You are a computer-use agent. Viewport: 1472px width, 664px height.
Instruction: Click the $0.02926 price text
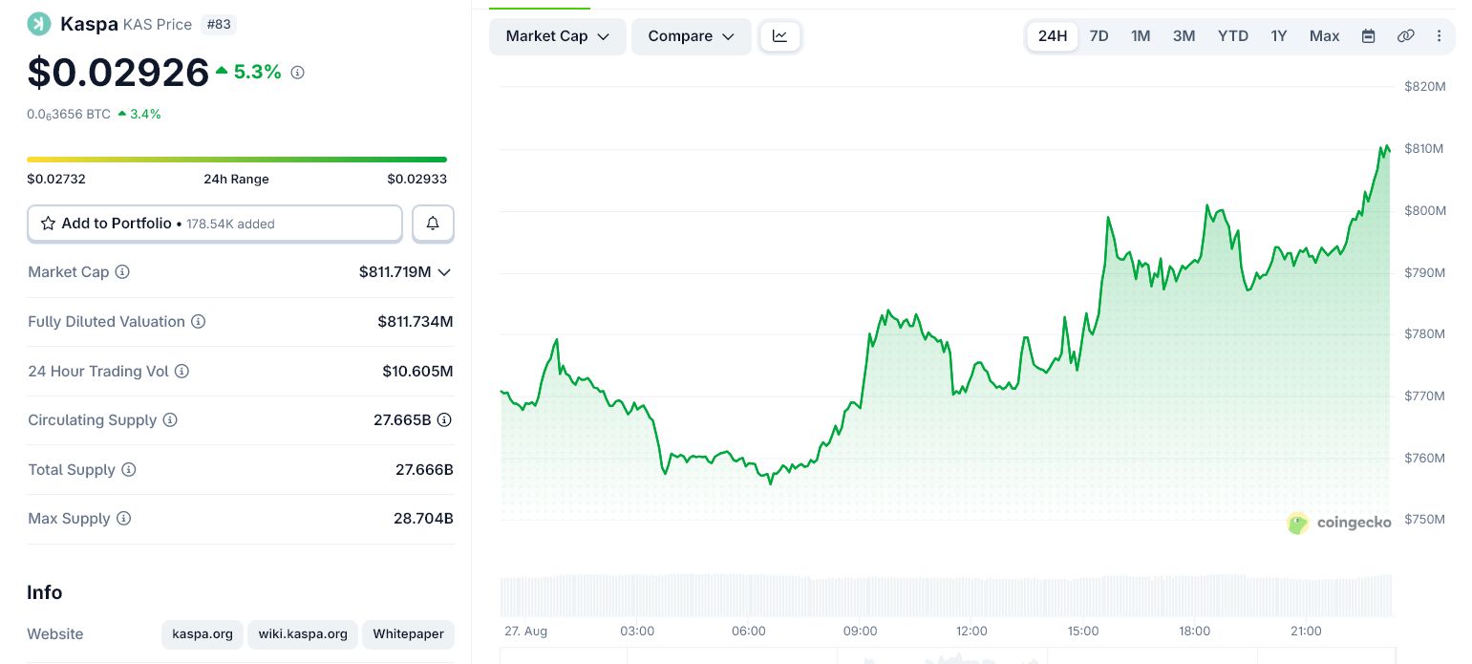tap(118, 73)
